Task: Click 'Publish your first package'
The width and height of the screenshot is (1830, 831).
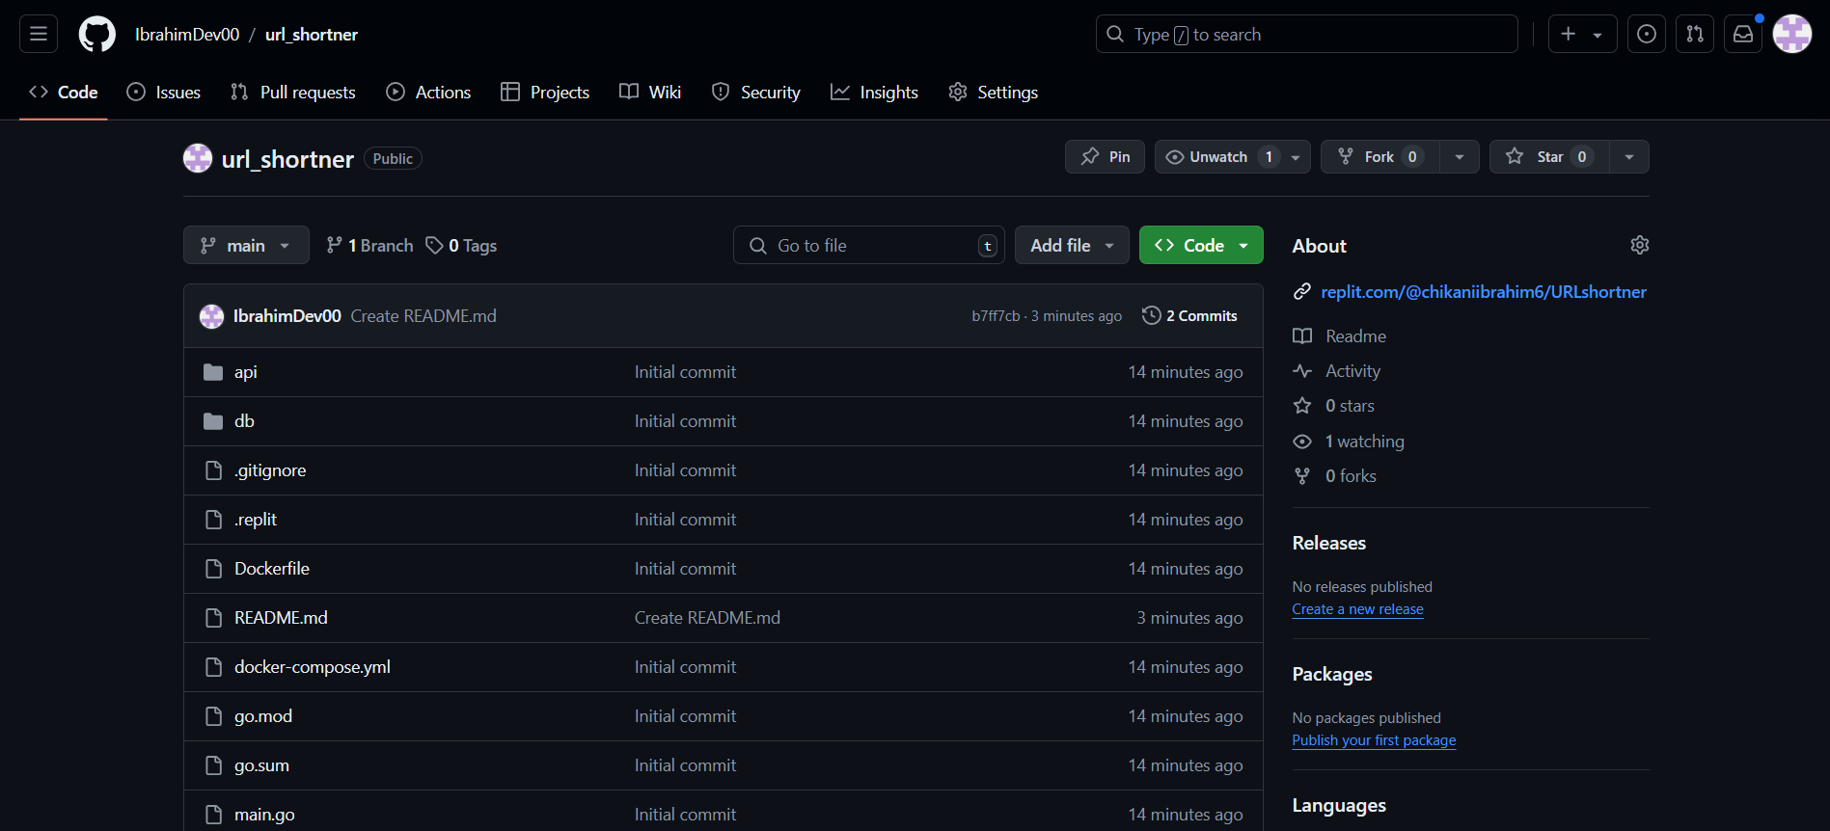Action: coord(1374,740)
